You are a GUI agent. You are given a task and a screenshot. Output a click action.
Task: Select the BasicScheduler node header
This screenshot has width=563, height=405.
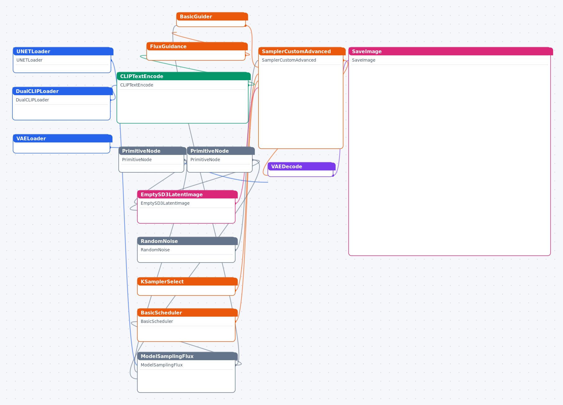pos(187,313)
